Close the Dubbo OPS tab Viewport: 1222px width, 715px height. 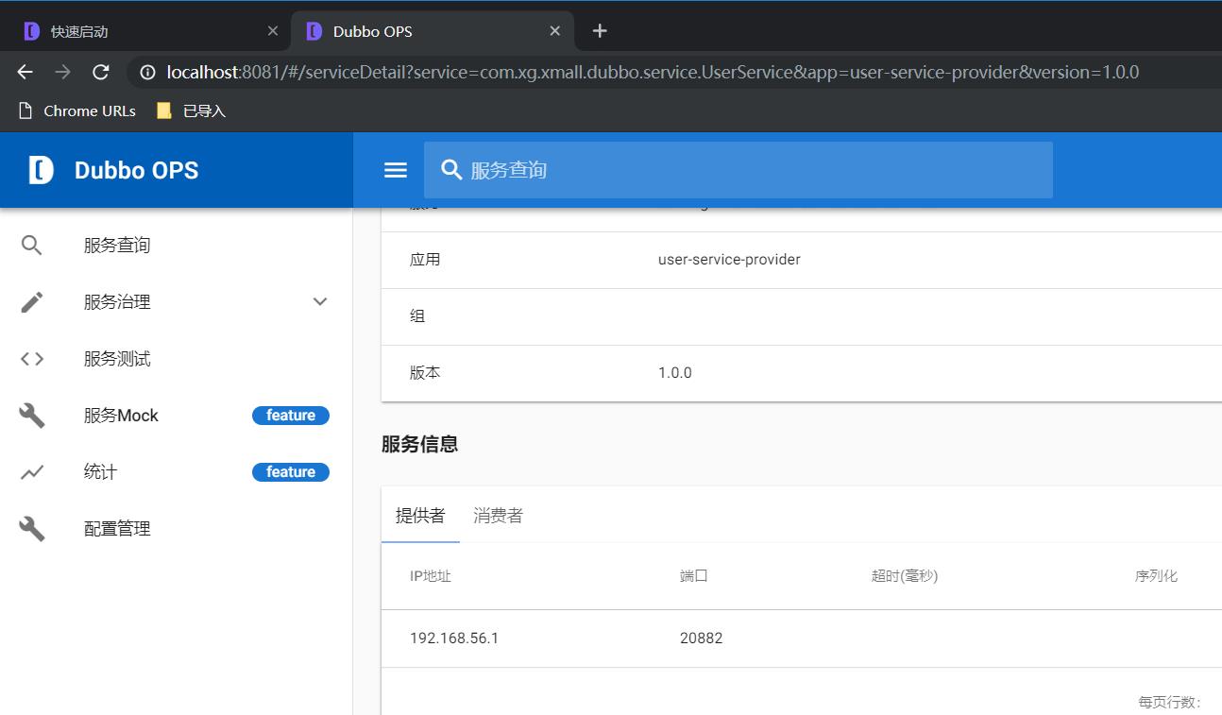tap(555, 31)
